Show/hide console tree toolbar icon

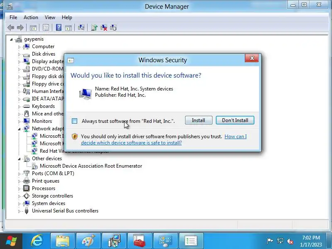33,27
